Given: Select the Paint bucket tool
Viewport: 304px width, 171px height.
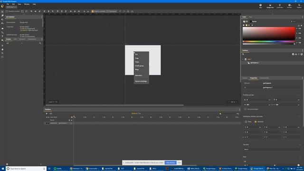Looking at the screenshot, I should [x=2, y=40].
